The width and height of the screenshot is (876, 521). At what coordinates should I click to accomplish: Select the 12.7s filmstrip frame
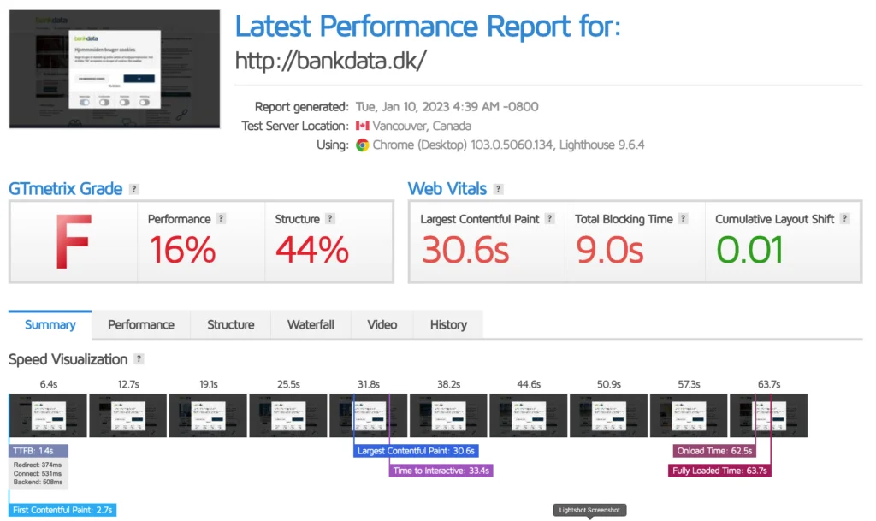pos(128,415)
